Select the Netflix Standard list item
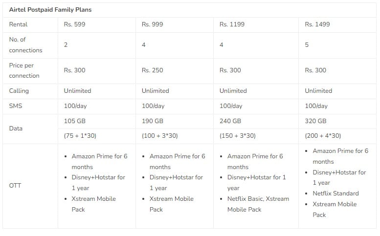 [x=335, y=193]
